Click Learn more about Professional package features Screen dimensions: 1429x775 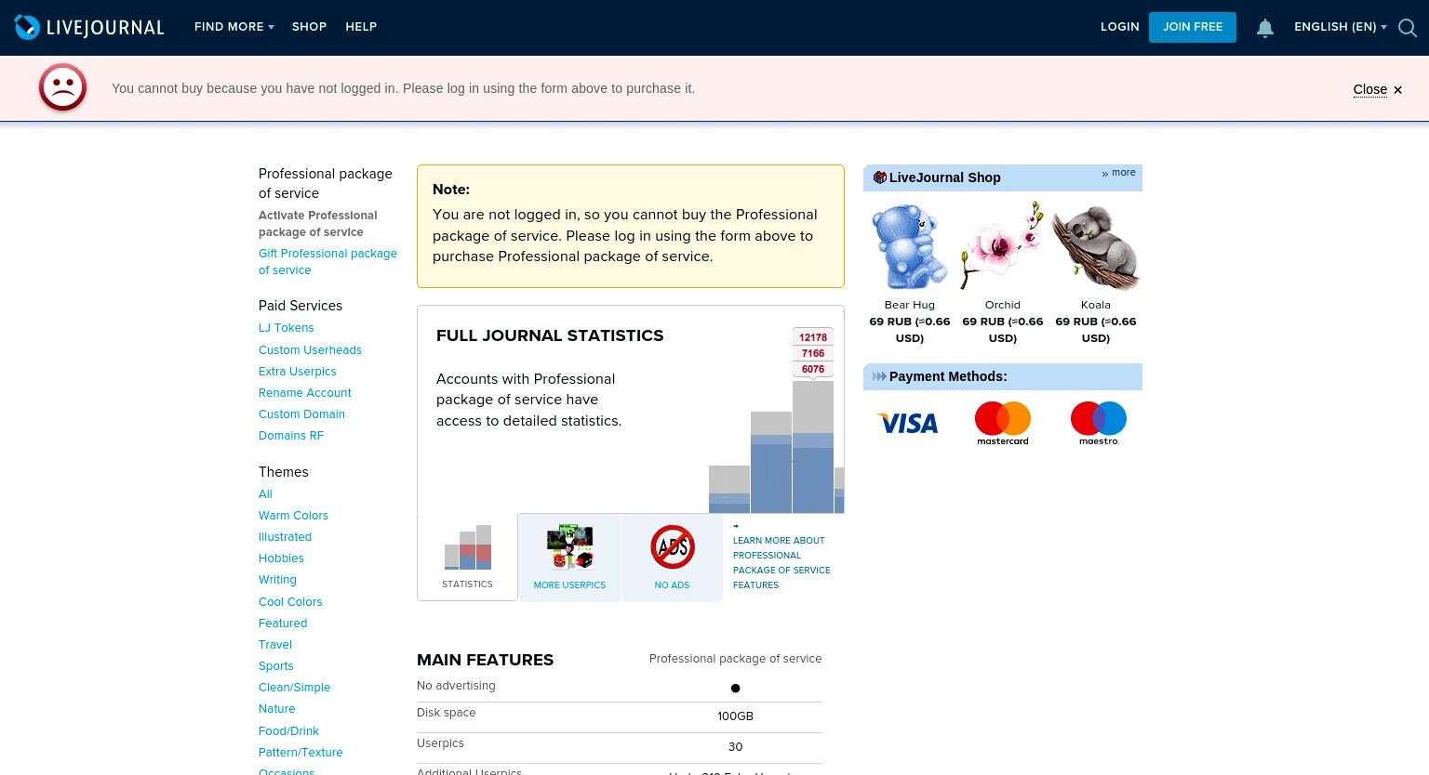(x=781, y=562)
